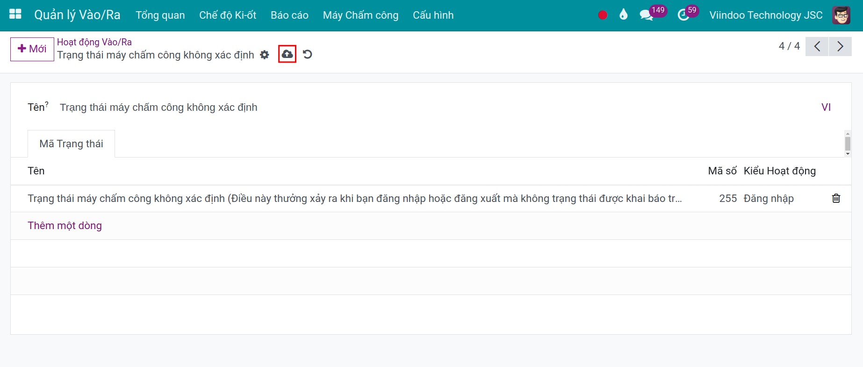The width and height of the screenshot is (863, 367).
Task: Open the Tổng quan menu
Action: click(160, 15)
